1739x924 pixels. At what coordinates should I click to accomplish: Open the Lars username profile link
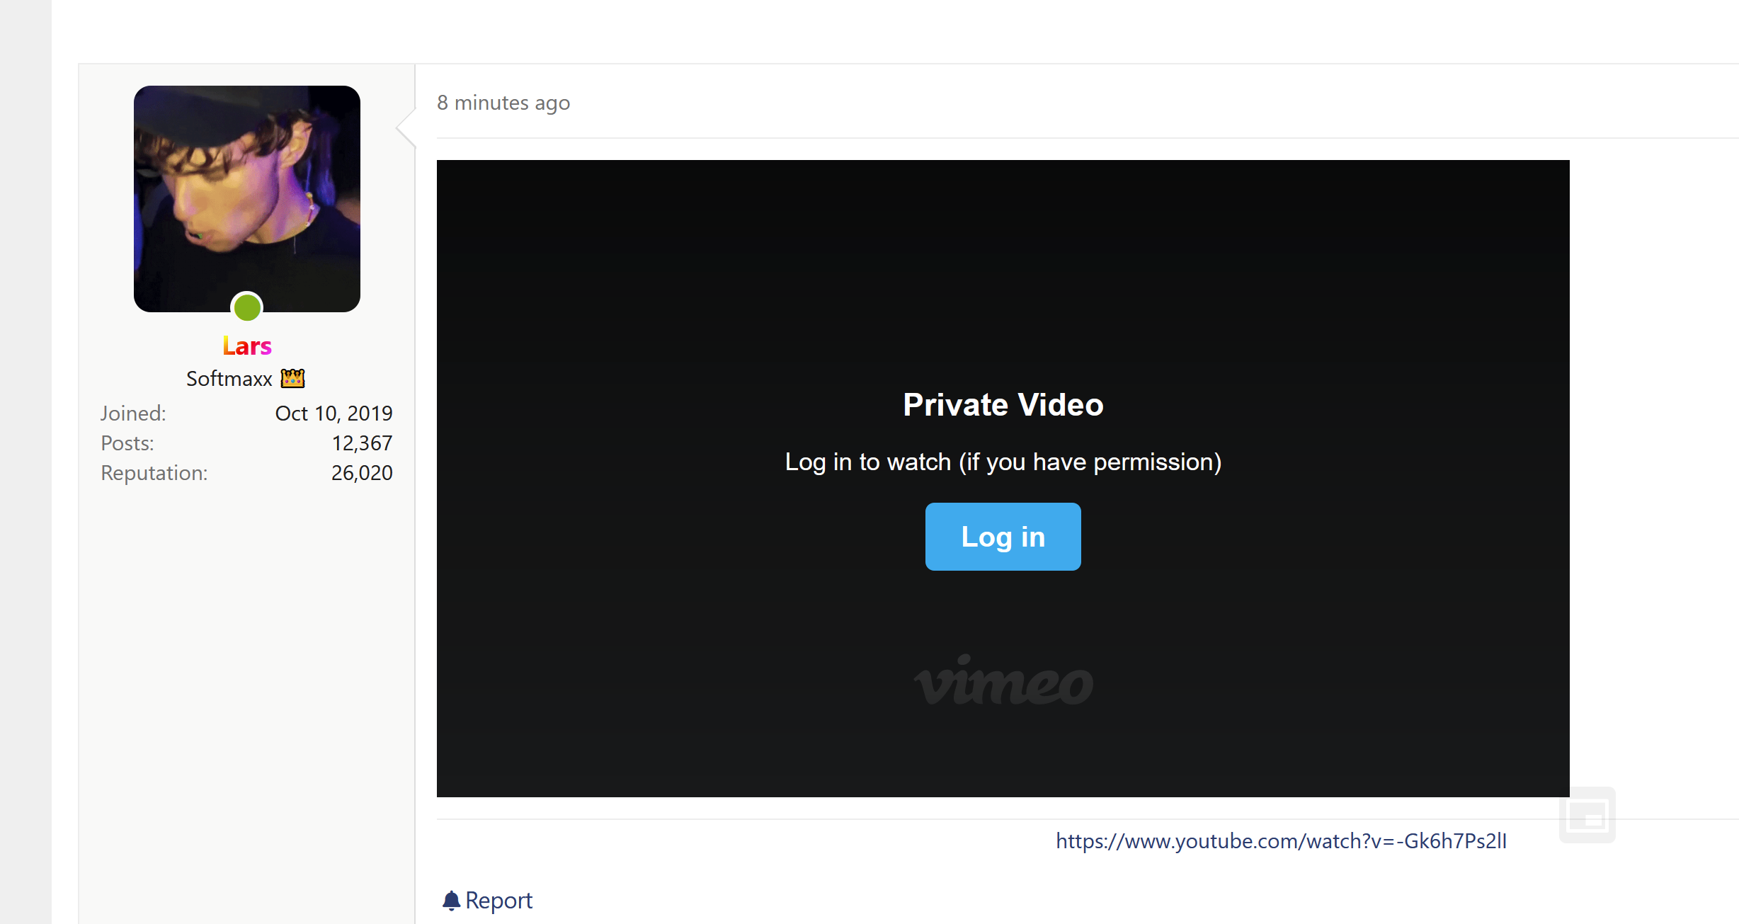[x=247, y=346]
